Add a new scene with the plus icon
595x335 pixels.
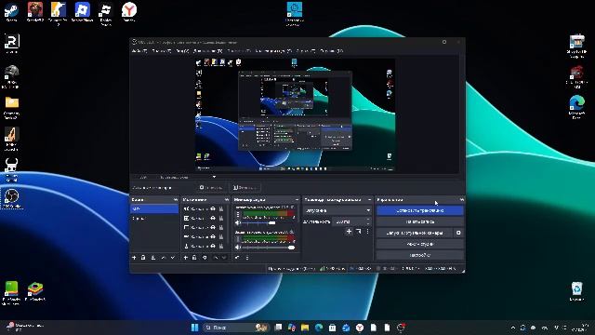(x=134, y=258)
